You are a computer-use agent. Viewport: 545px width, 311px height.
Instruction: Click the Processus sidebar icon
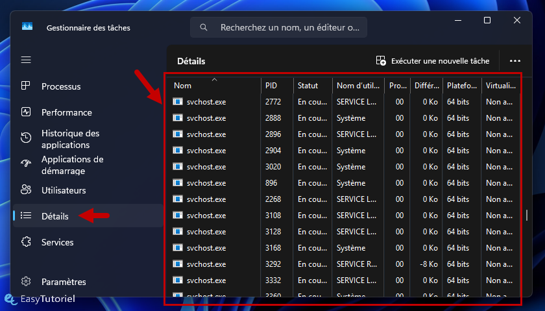26,86
